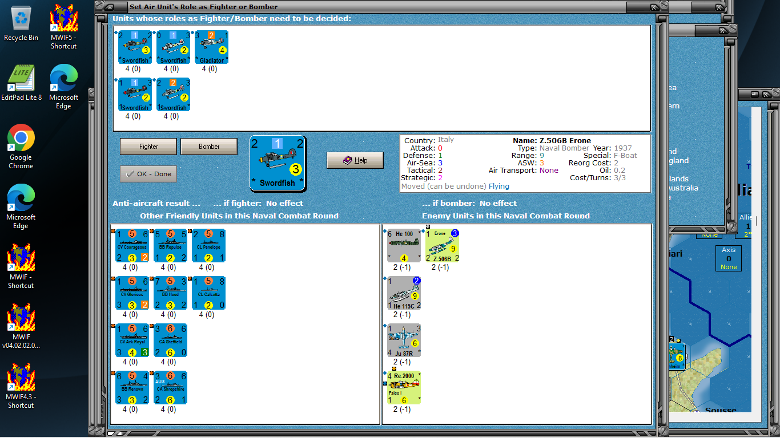Select the Swordfish unit rated 0-1-3

click(x=173, y=47)
